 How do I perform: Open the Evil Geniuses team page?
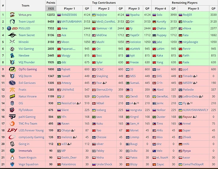(x=27, y=83)
